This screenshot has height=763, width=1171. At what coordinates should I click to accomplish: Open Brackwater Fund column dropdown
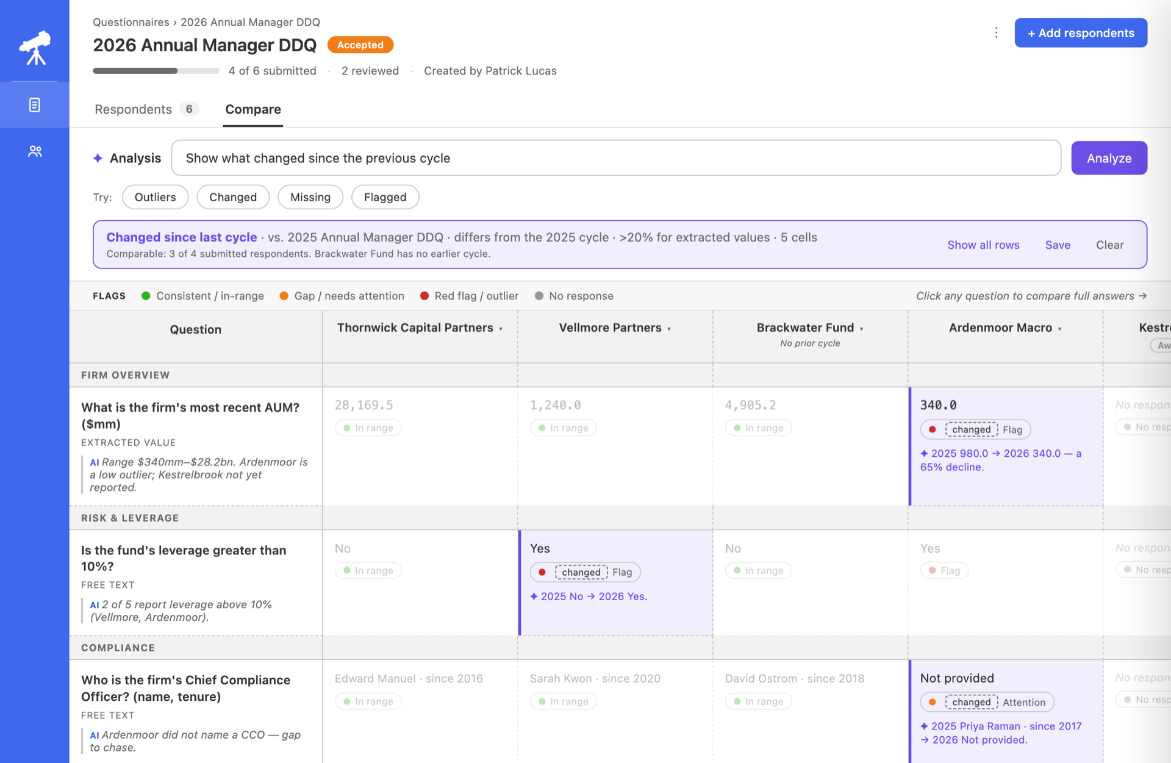click(x=861, y=329)
